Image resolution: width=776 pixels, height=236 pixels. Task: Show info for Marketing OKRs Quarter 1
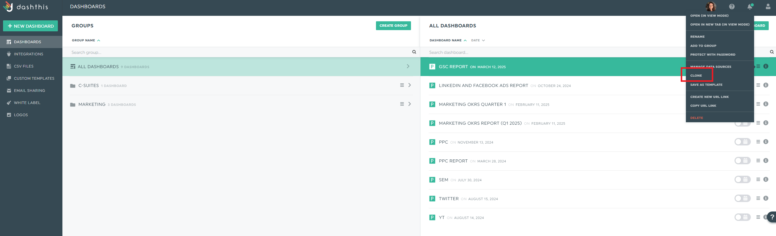(x=766, y=104)
